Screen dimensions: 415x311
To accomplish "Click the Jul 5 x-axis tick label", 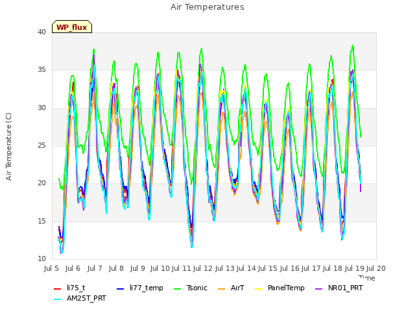I will coord(51,268).
